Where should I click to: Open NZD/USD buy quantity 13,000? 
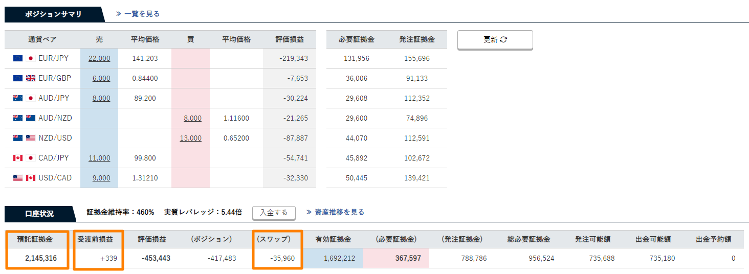pyautogui.click(x=191, y=138)
